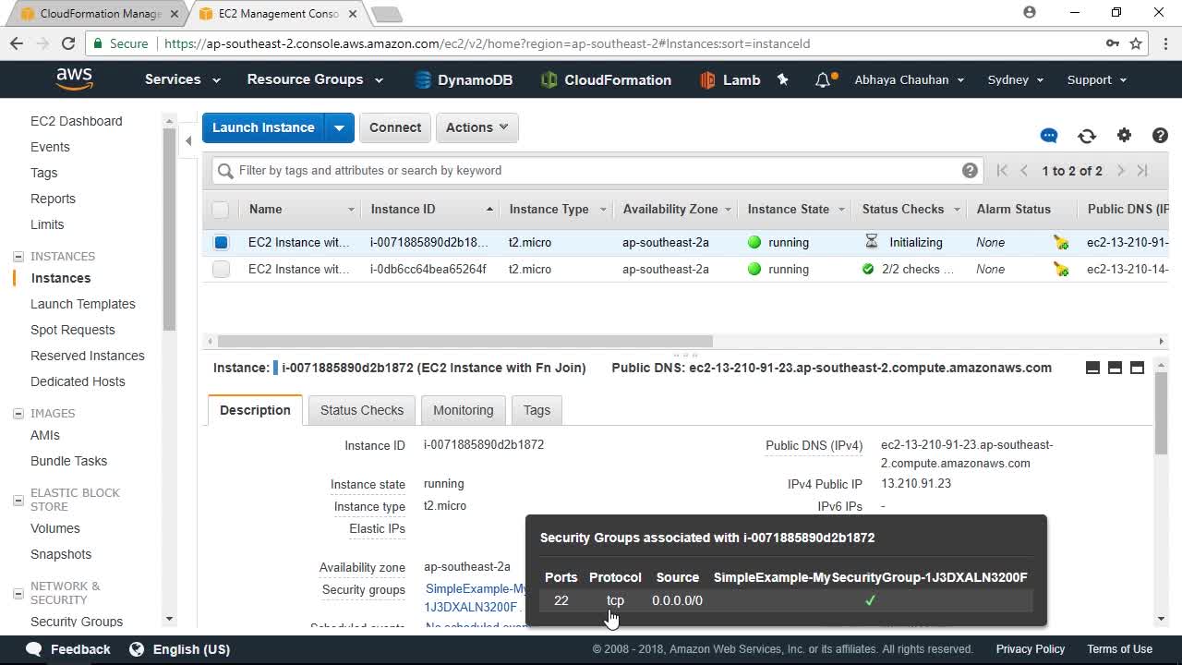Open the Support dropdown menu

(1097, 79)
